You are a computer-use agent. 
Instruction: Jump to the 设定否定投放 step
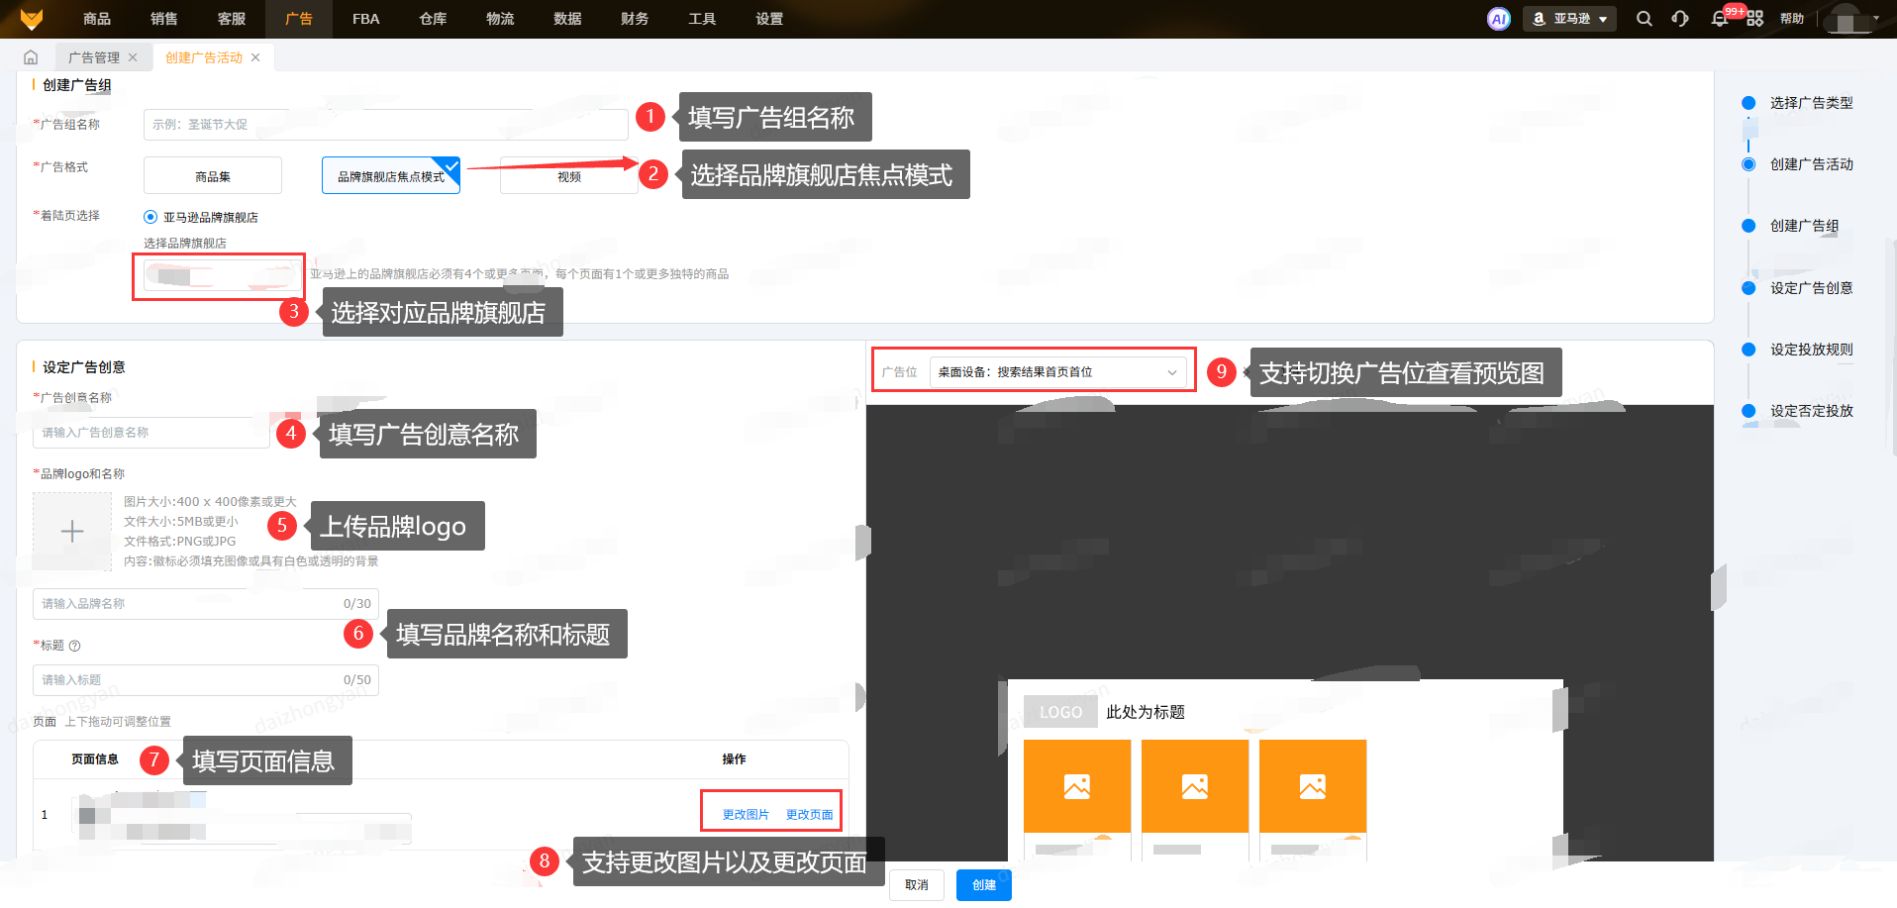(x=1811, y=411)
